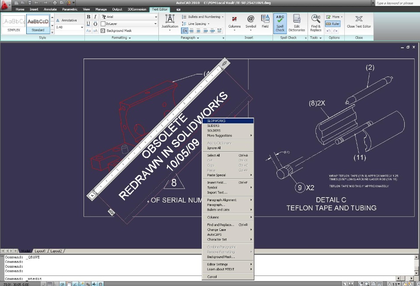
Task: Choose SLOPWORKS spelling suggestion
Action: [x=227, y=121]
